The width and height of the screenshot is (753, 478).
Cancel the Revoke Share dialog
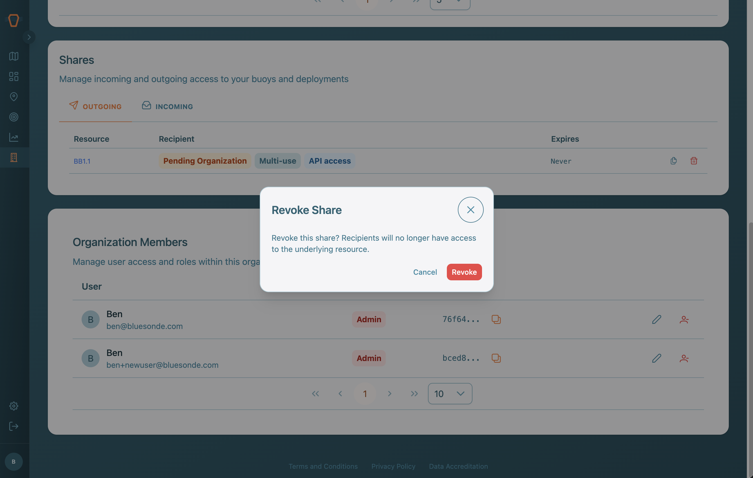[x=425, y=272]
